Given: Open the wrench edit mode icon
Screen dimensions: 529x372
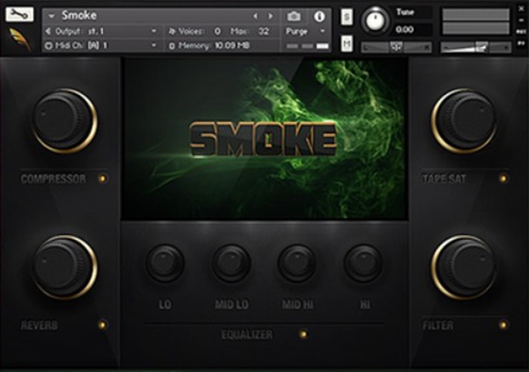Looking at the screenshot, I should click(20, 14).
